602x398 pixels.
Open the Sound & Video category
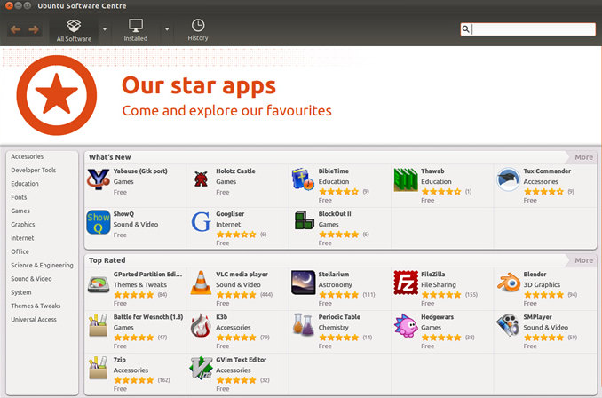31,279
